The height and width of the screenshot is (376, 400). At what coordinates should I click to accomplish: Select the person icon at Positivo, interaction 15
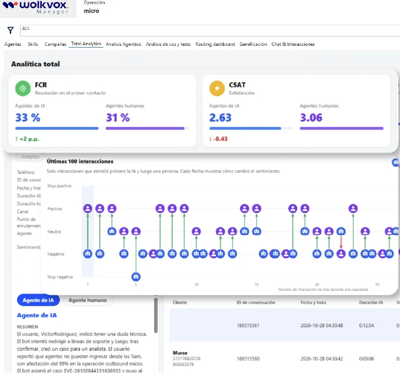tap(256, 209)
